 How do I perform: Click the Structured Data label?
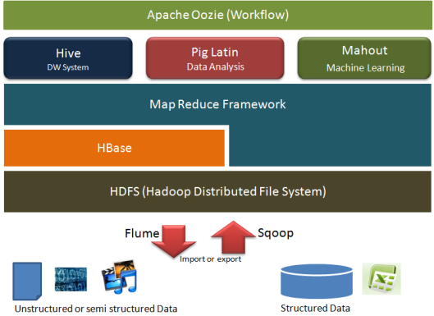tap(315, 308)
